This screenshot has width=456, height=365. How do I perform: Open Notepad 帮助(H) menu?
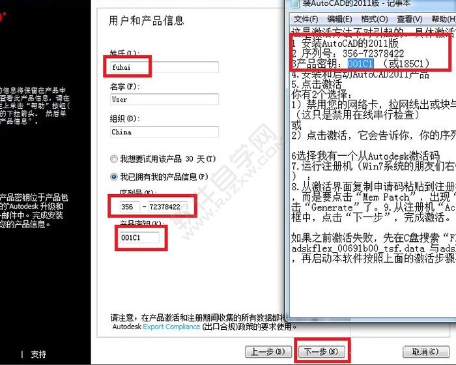click(444, 19)
